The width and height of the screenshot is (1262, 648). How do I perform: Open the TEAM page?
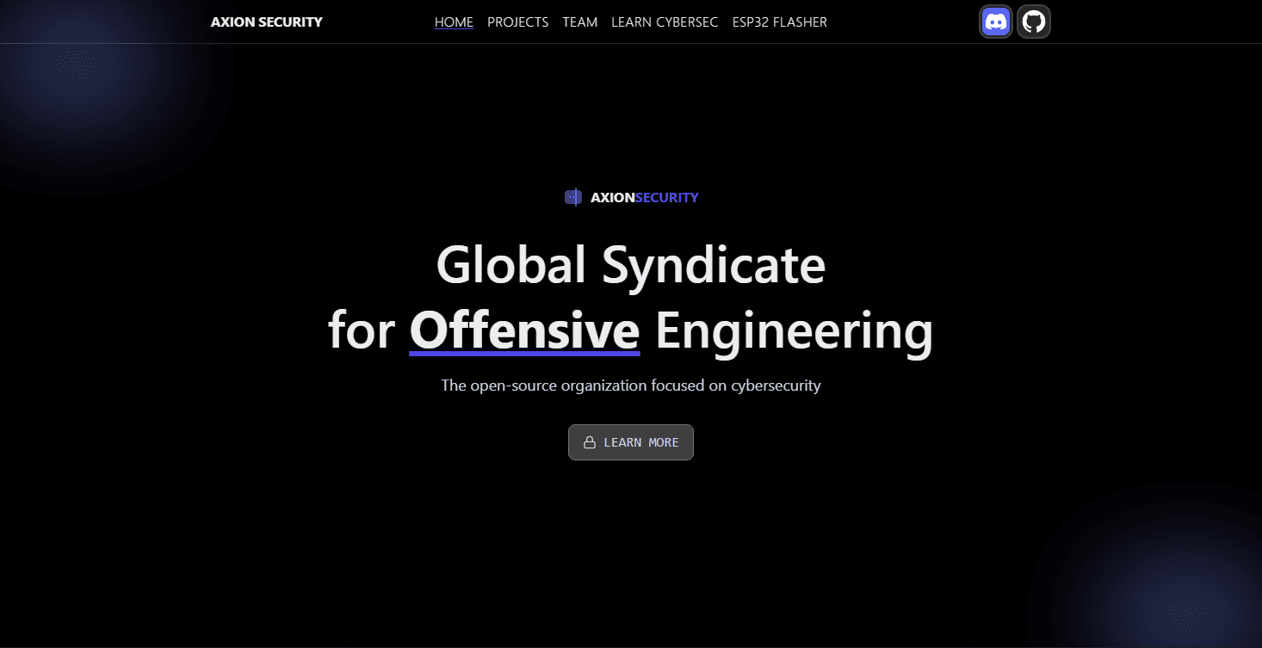pyautogui.click(x=580, y=22)
